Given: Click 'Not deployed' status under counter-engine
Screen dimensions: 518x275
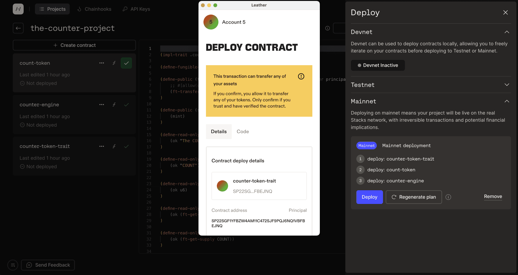Looking at the screenshot, I should (x=38, y=125).
